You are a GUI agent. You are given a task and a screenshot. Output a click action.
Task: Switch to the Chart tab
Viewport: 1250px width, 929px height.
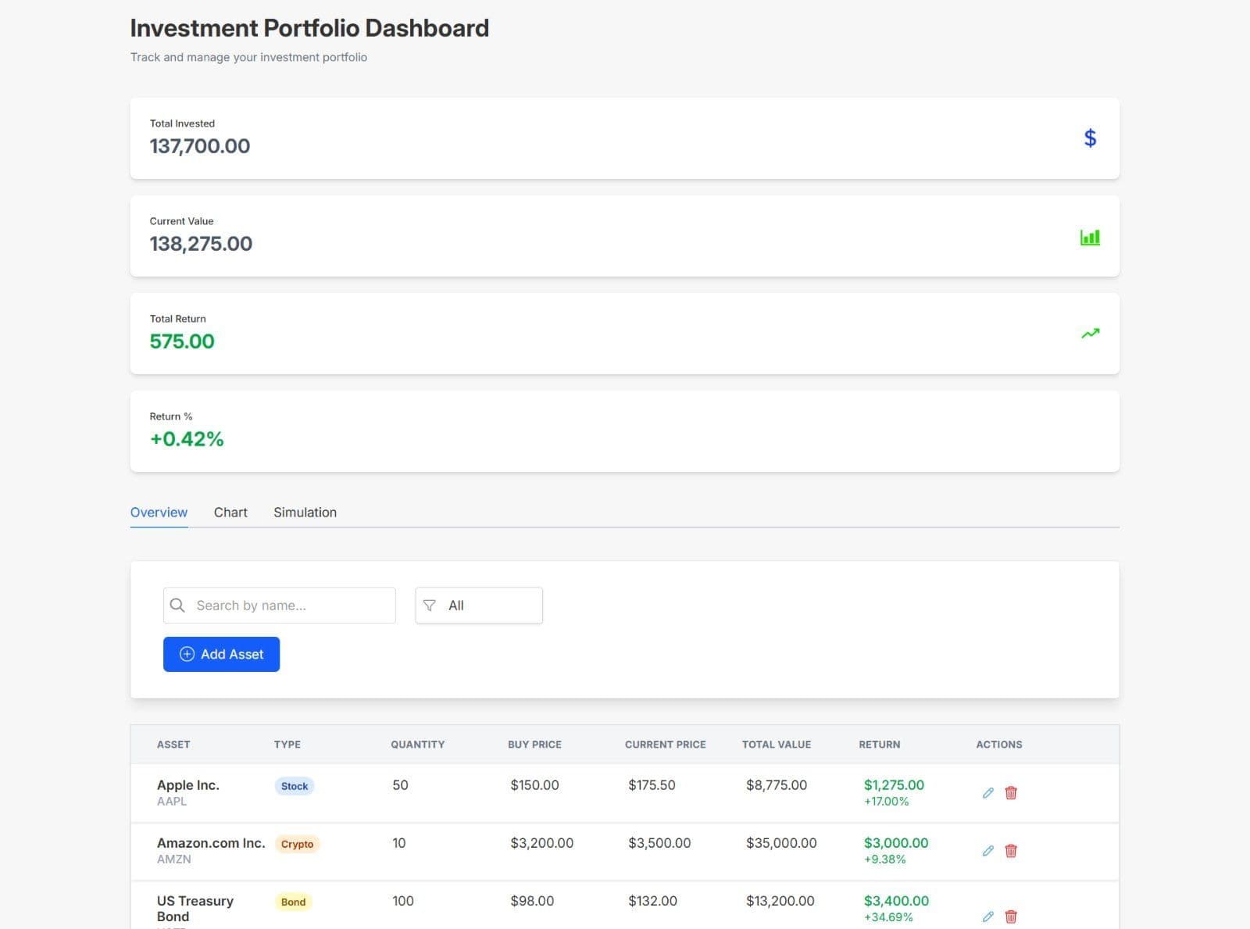coord(230,513)
